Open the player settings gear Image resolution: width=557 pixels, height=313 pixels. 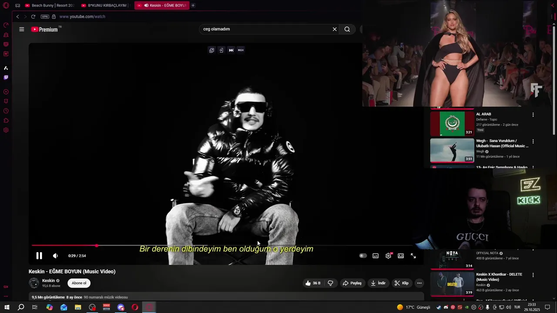pos(388,256)
